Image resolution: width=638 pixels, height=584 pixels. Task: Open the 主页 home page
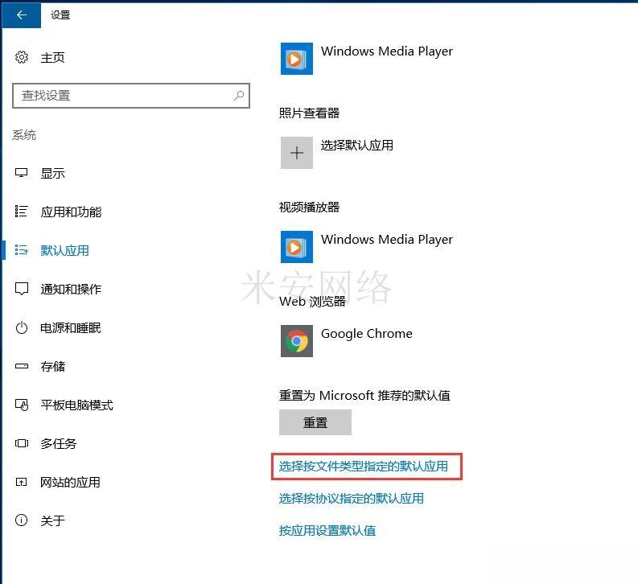pos(52,58)
